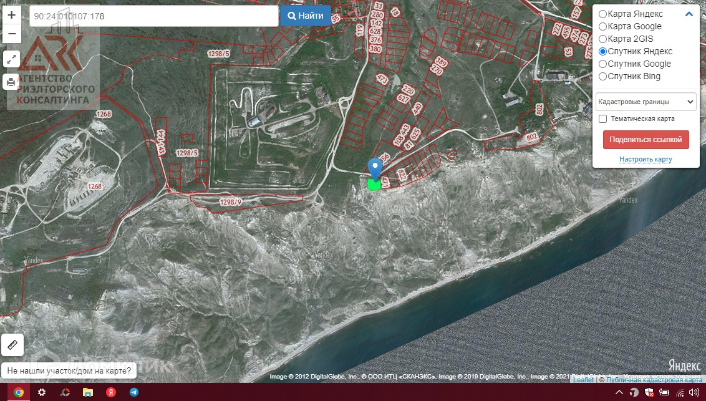The height and width of the screenshot is (401, 706).
Task: Collapse the layer panel with chevron
Action: pyautogui.click(x=689, y=14)
